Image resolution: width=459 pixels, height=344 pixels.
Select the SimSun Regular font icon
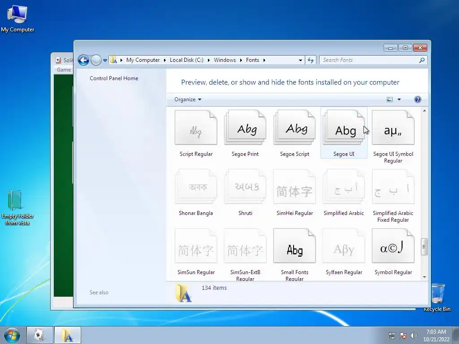pyautogui.click(x=196, y=246)
